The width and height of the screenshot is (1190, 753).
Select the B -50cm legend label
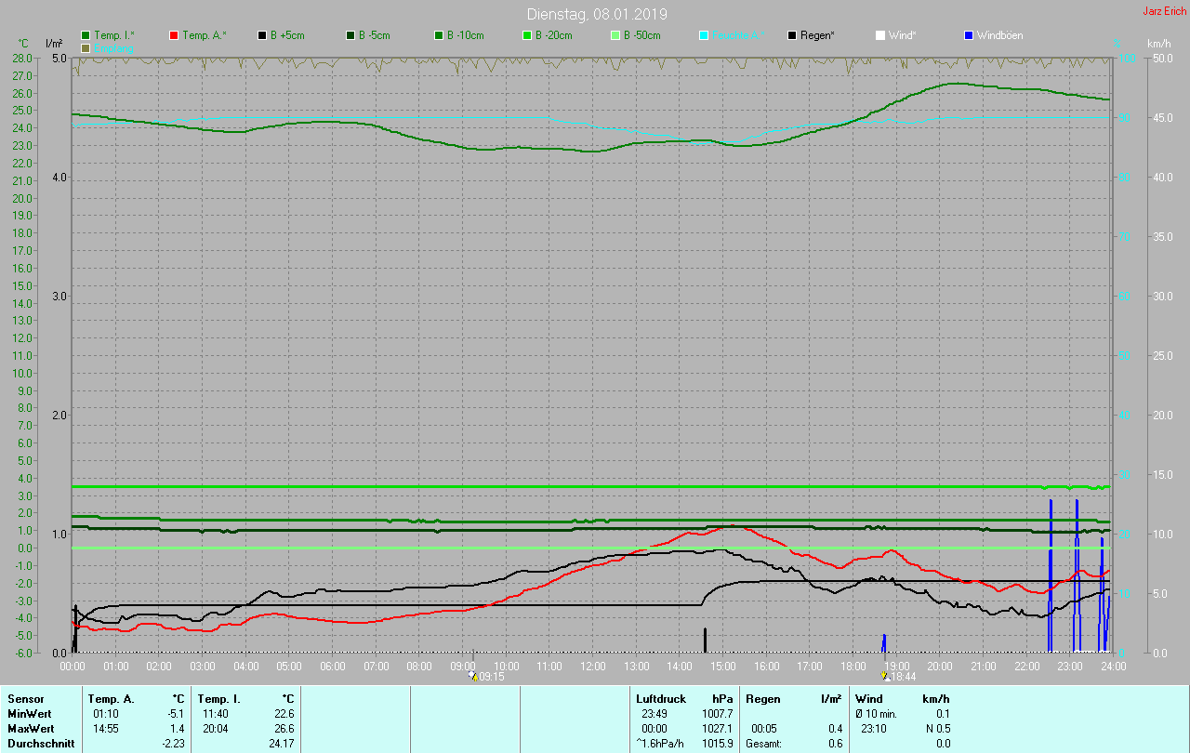pyautogui.click(x=642, y=35)
